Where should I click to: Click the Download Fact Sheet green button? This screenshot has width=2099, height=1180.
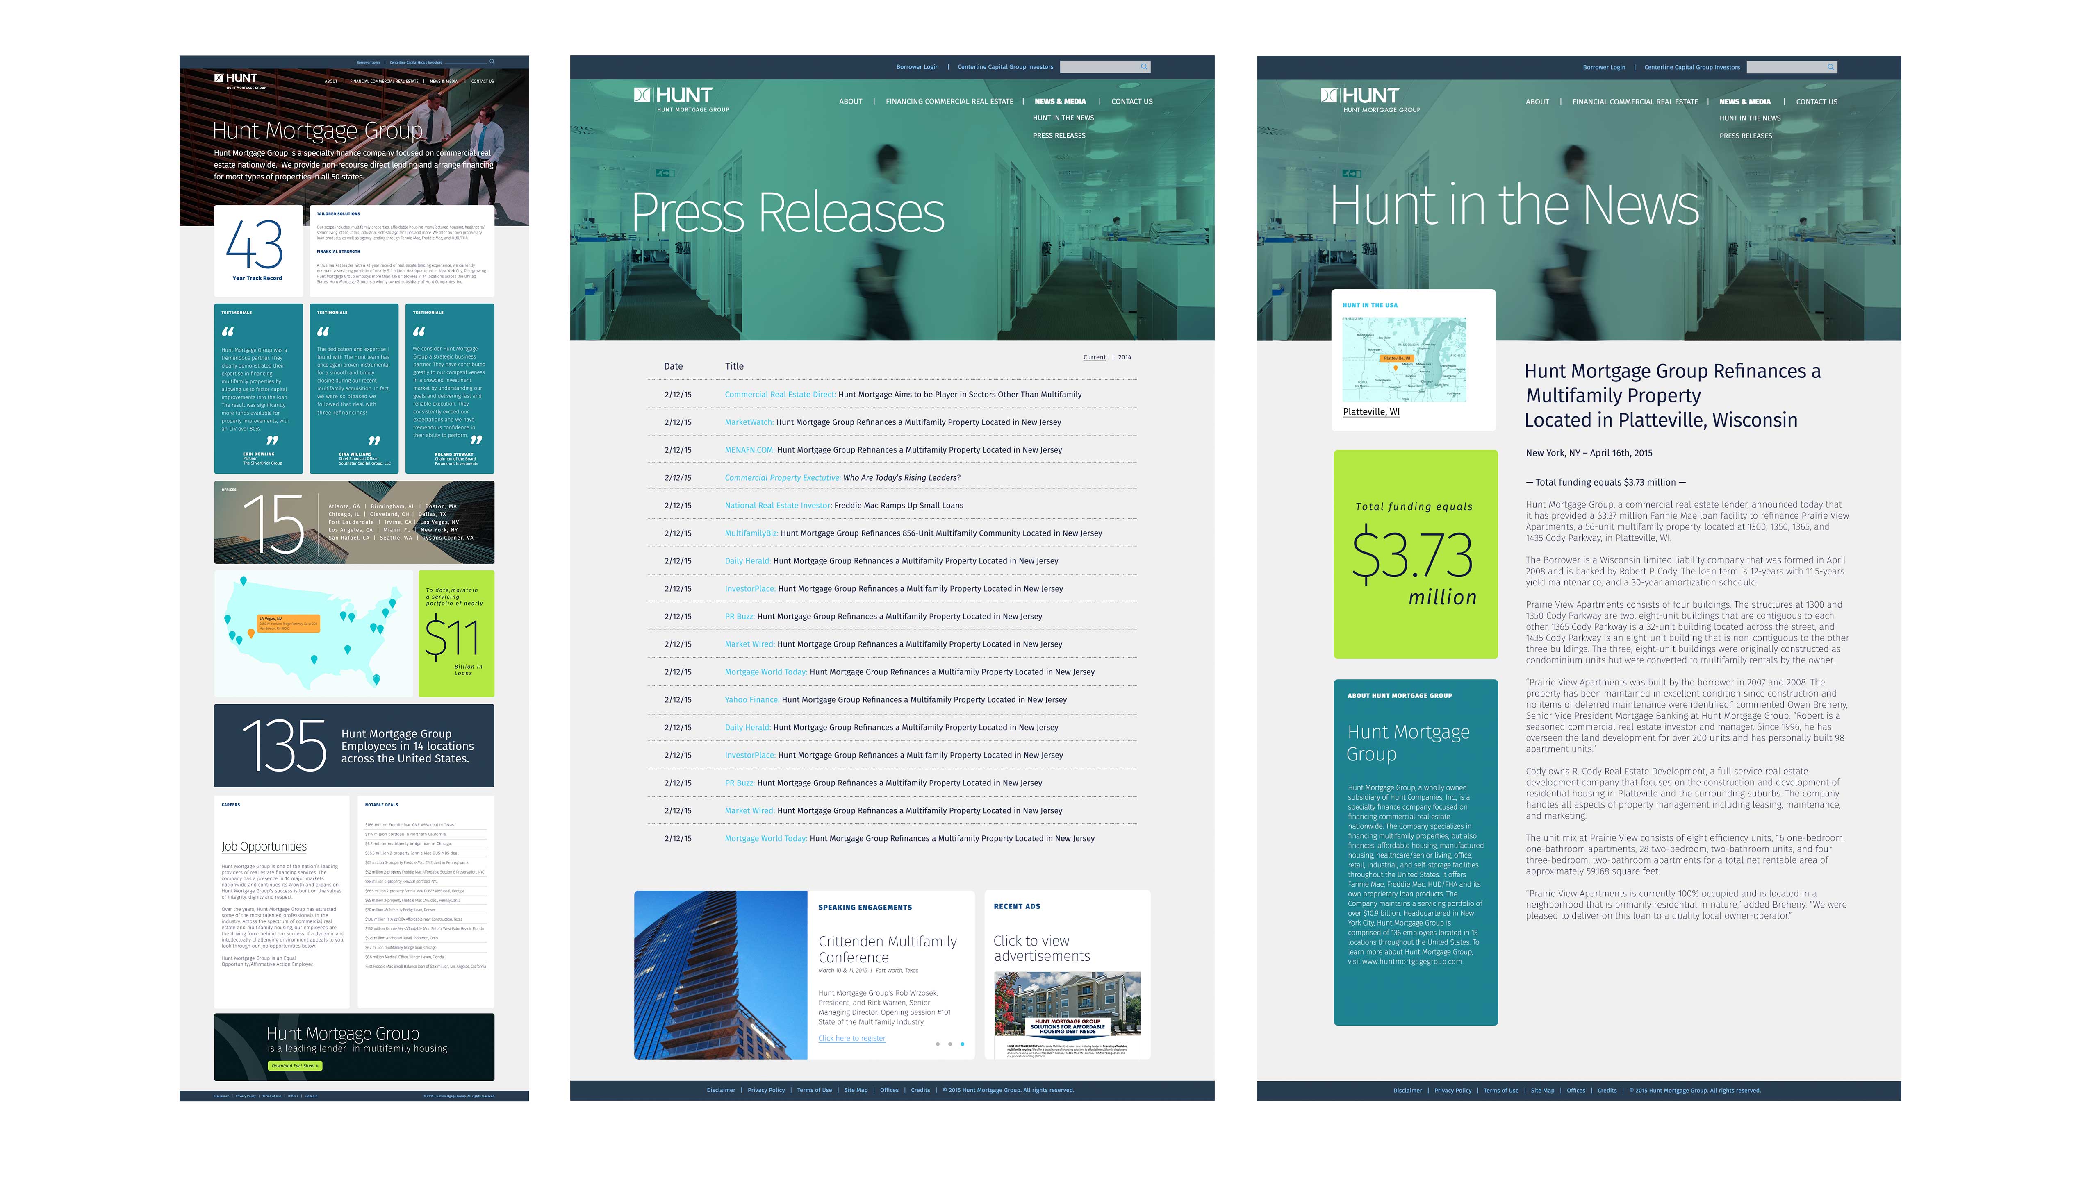pyautogui.click(x=295, y=1066)
